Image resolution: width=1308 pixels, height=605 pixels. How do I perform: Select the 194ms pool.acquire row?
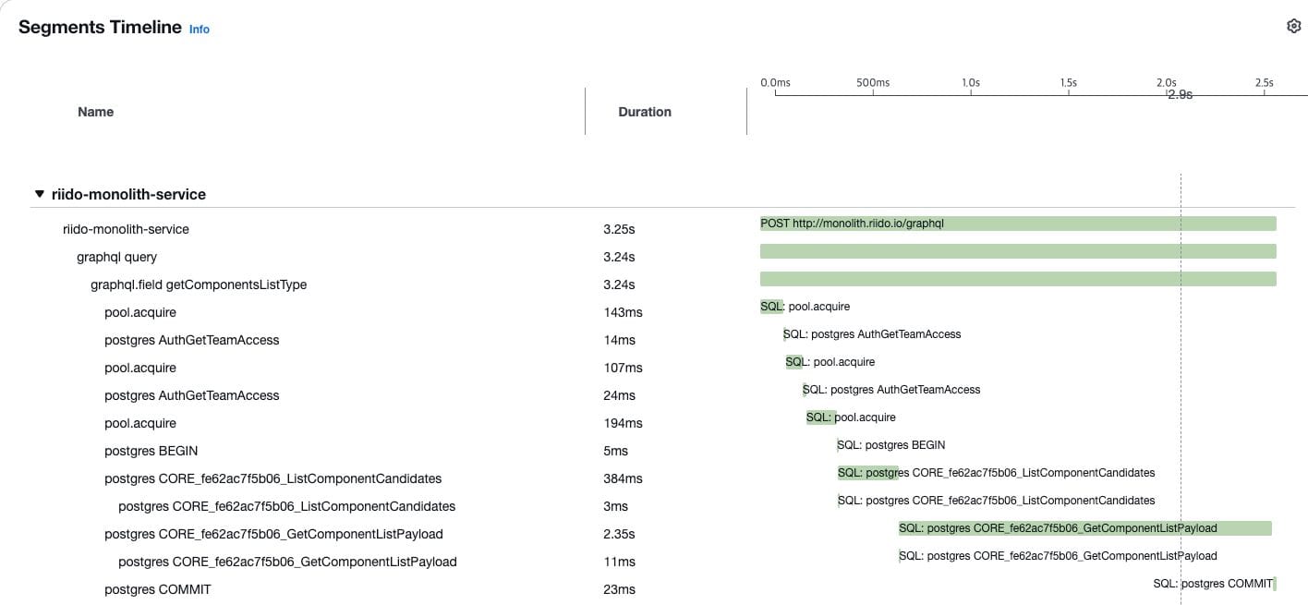point(662,423)
